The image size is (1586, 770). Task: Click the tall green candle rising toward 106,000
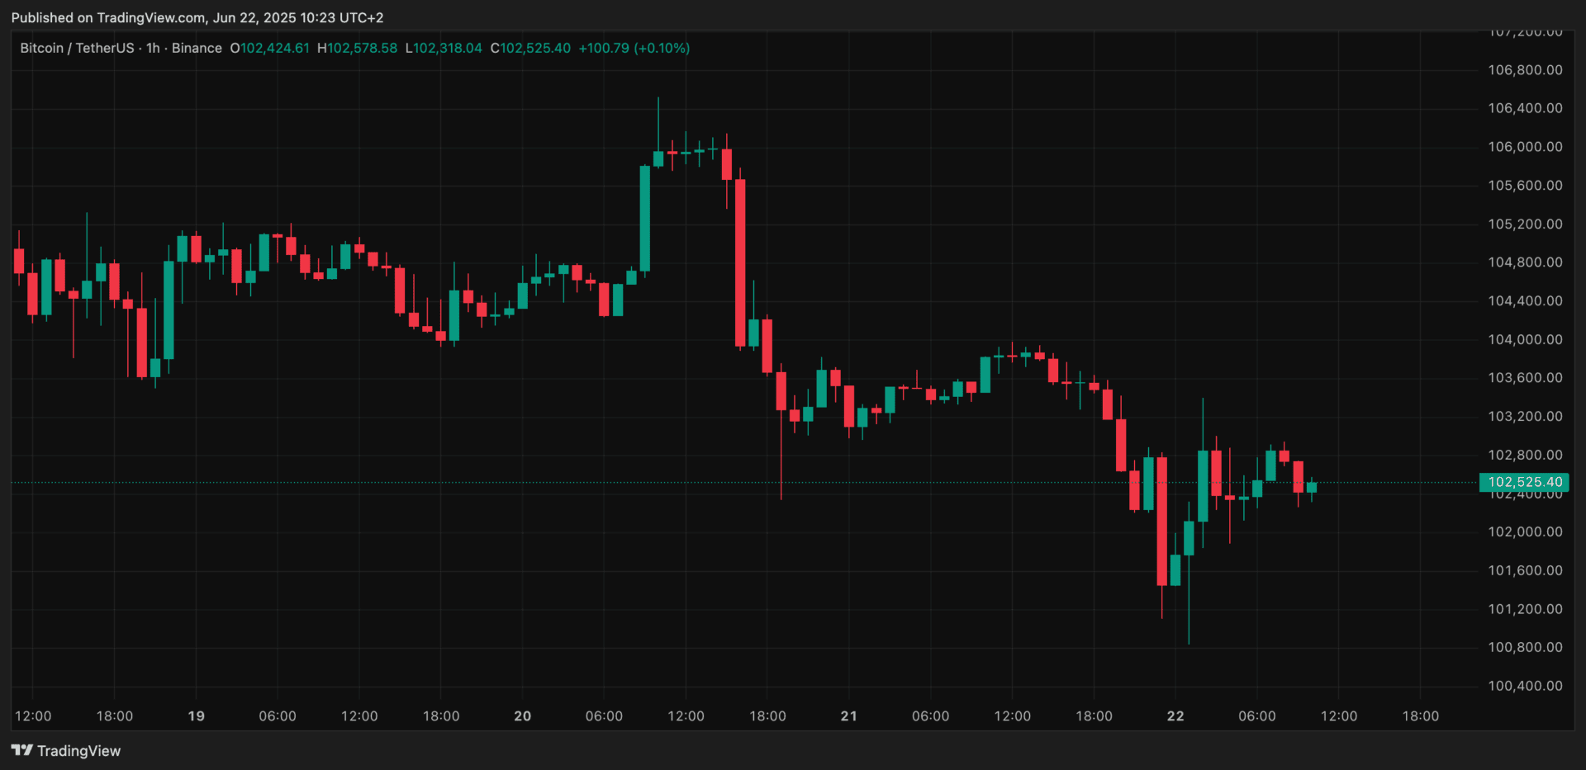point(644,219)
